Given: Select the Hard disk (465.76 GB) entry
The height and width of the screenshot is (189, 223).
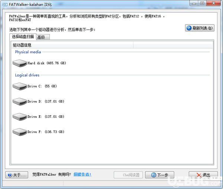Looking at the screenshot, I should point(47,63).
